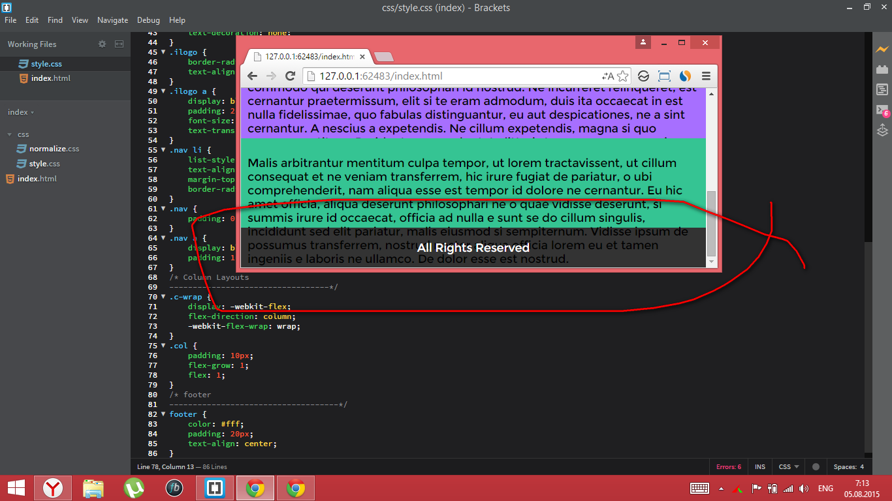Open the Extension Manager from the right sidebar

click(x=882, y=68)
